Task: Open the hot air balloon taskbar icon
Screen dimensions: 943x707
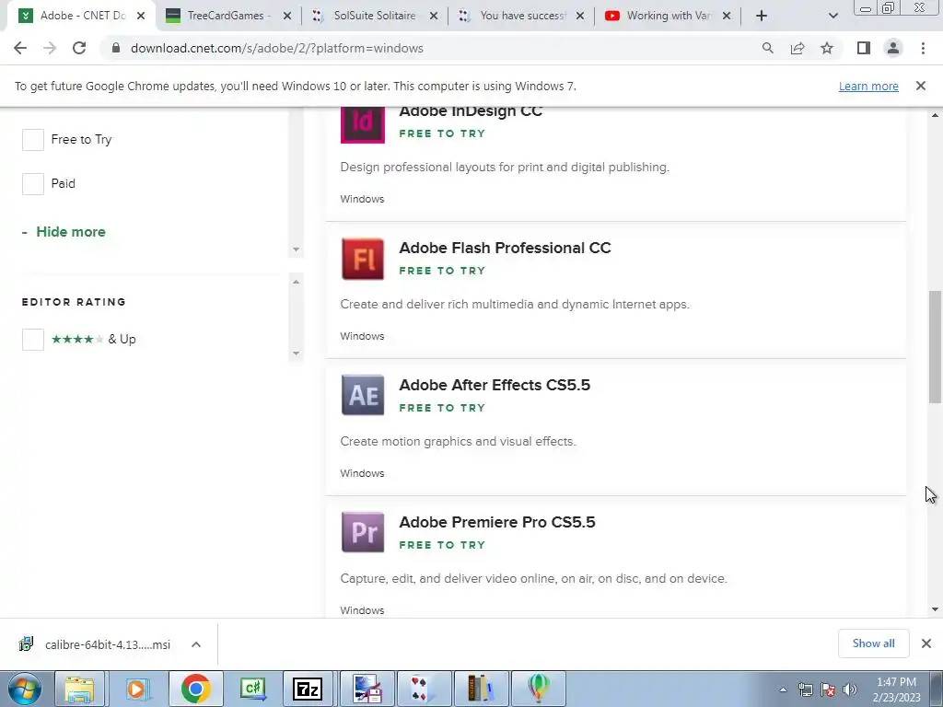Action: click(x=538, y=689)
